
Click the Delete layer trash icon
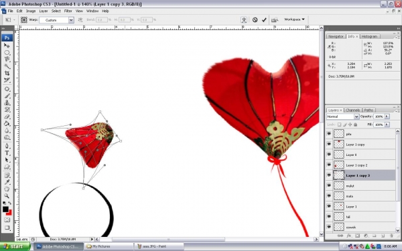tap(391, 236)
